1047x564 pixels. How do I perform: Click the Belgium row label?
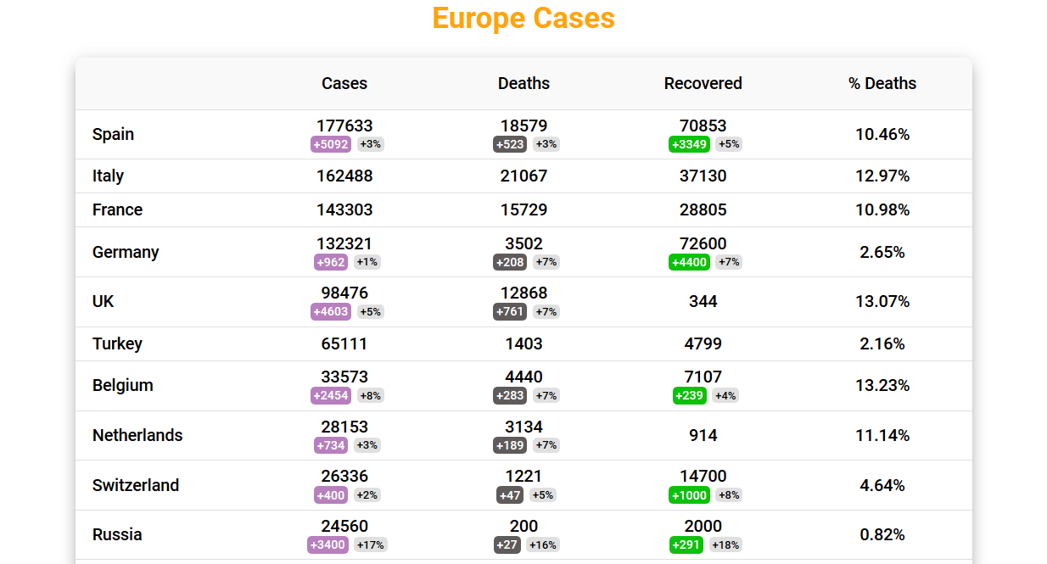tap(123, 385)
